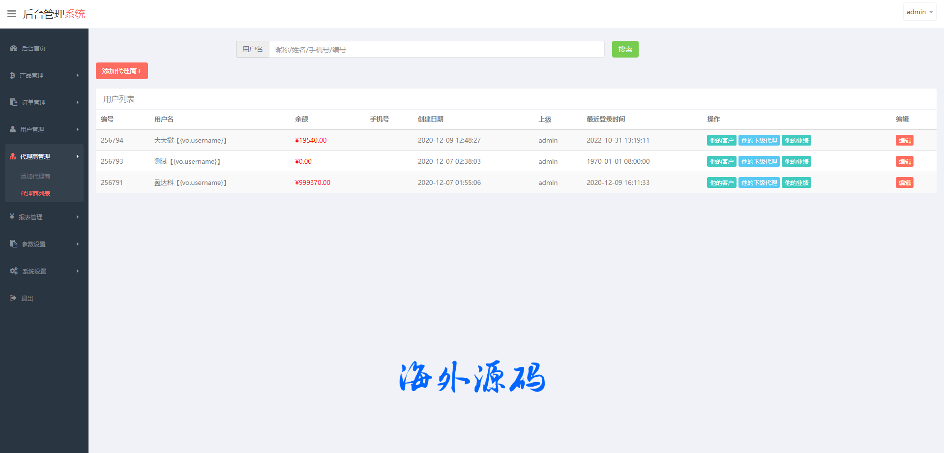
Task: Open 添加代理商 in sidebar submenu
Action: tap(35, 176)
